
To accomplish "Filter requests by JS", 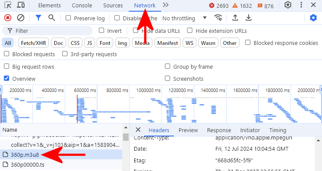I will 89,43.
